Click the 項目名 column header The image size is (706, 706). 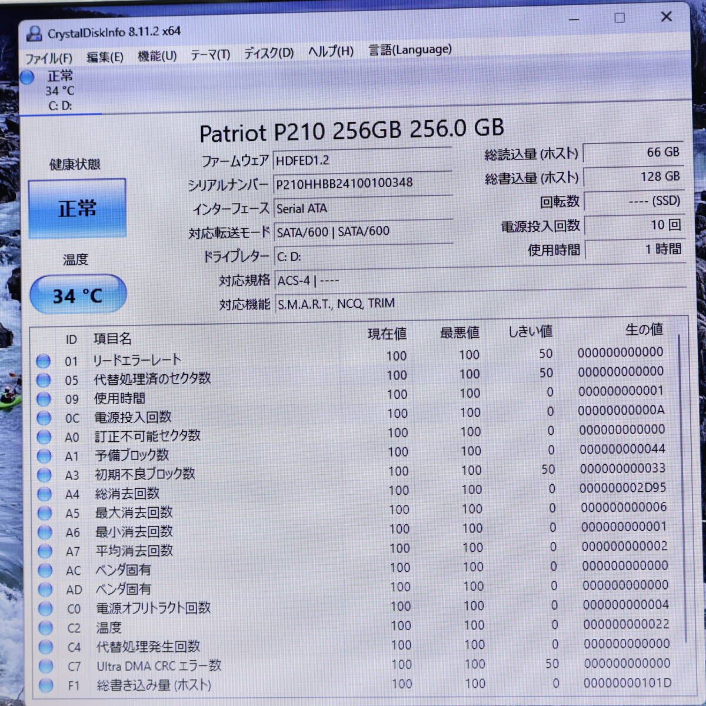(112, 338)
